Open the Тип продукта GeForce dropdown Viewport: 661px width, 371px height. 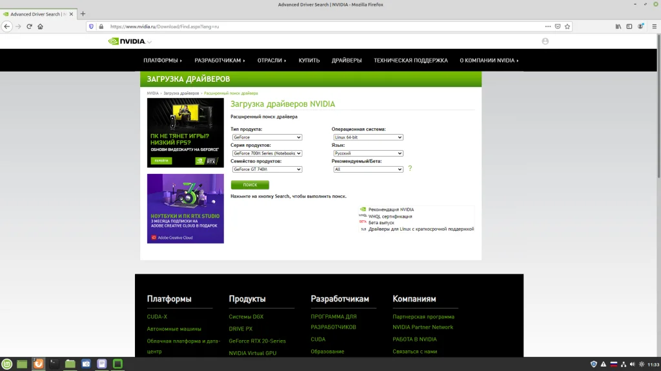point(267,137)
